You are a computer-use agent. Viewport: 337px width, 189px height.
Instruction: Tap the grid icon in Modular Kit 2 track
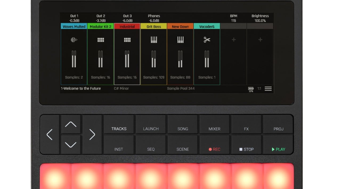(x=101, y=40)
